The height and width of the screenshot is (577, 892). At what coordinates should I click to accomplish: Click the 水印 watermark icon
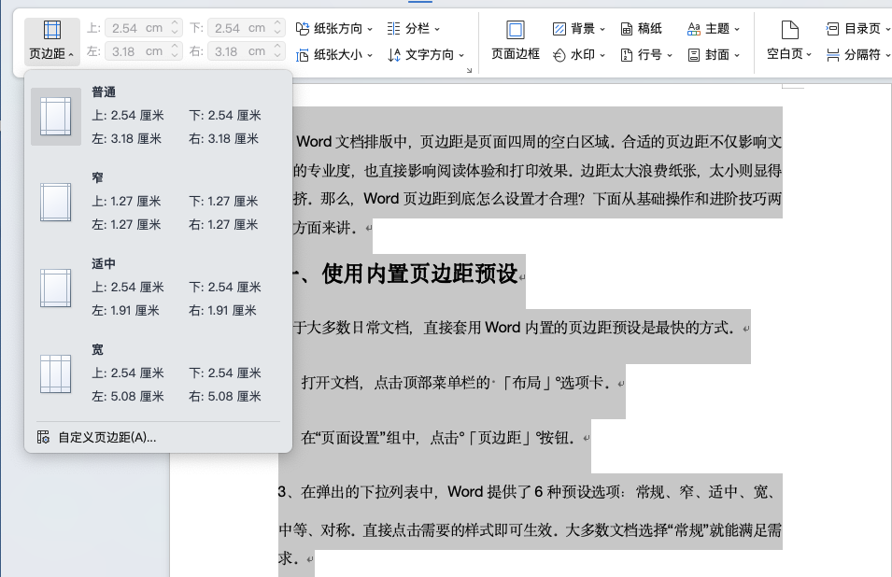[559, 54]
